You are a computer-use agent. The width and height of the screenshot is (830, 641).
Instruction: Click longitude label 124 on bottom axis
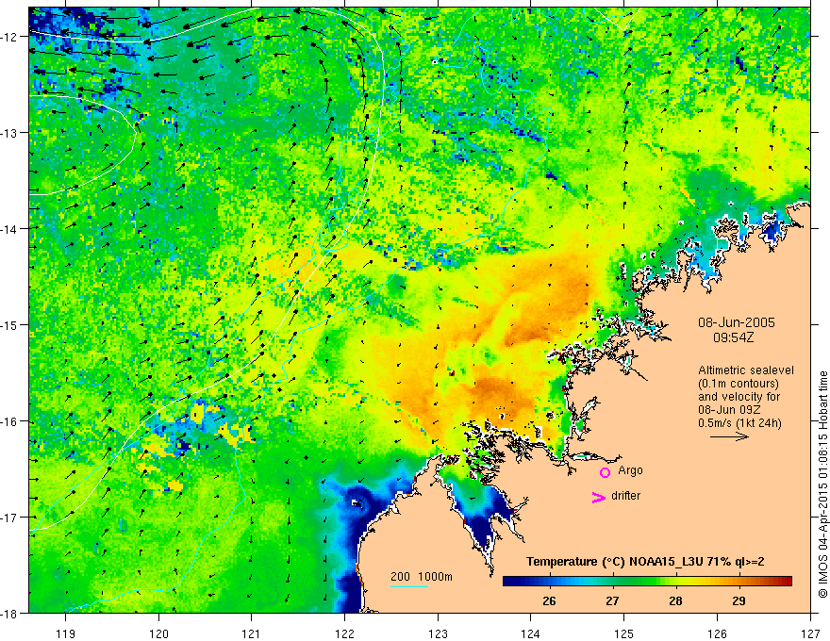[x=531, y=633]
